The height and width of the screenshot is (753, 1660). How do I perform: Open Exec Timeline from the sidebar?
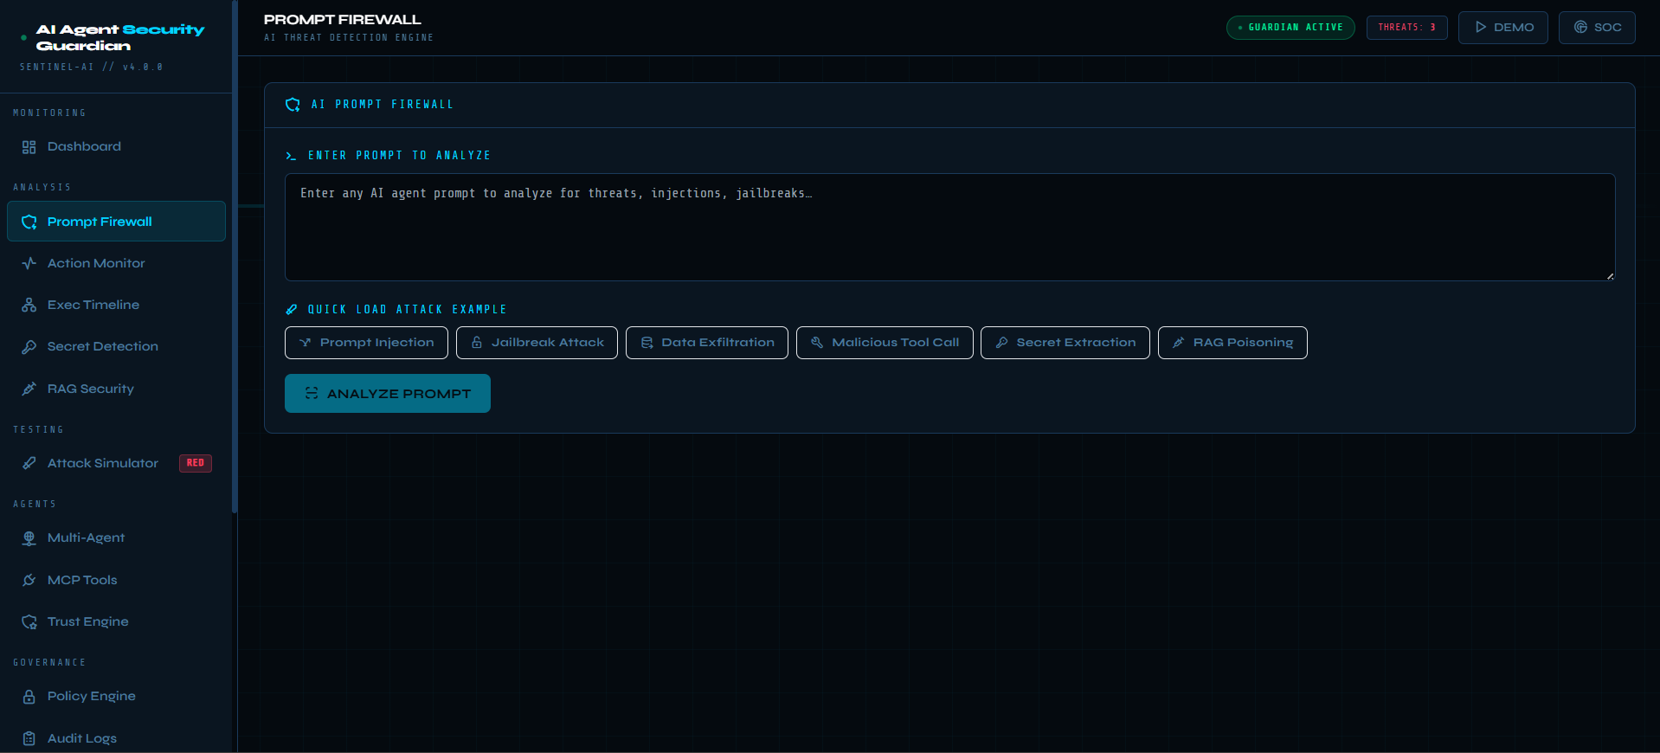point(116,305)
